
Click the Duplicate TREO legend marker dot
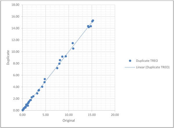130,61
